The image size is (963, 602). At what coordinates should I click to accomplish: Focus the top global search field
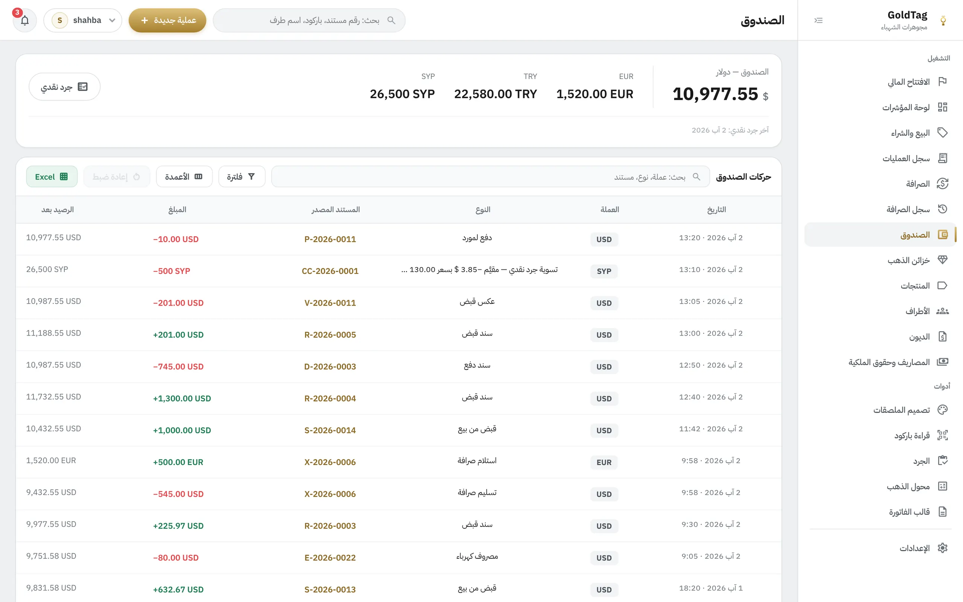click(309, 20)
